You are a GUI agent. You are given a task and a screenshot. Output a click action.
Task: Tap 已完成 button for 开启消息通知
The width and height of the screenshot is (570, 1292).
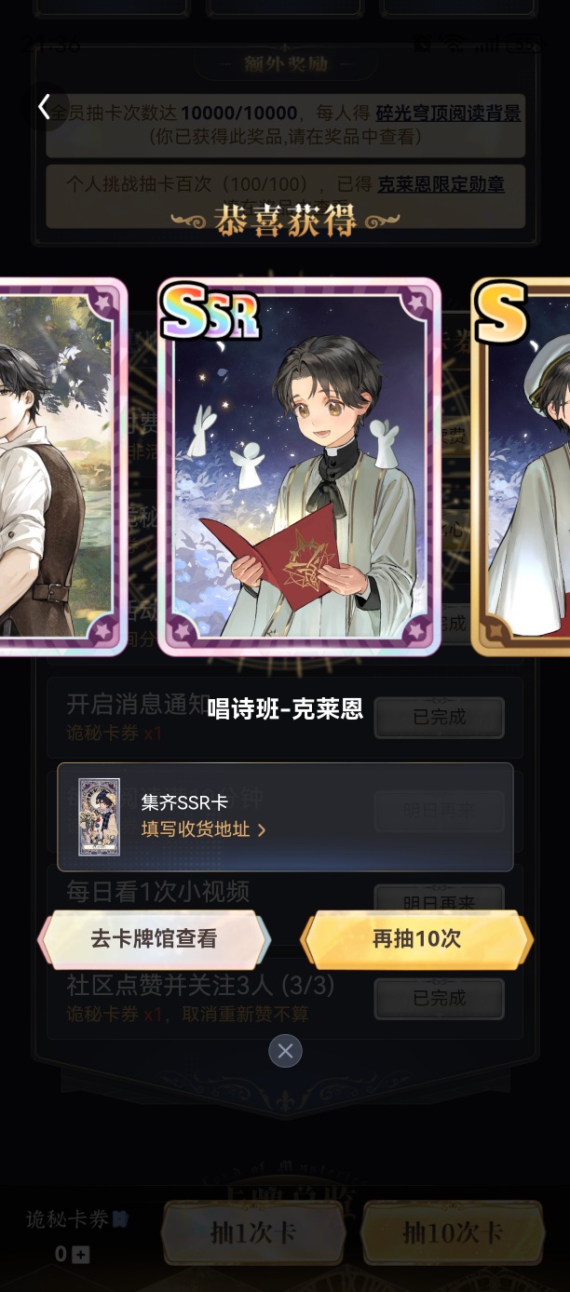pyautogui.click(x=440, y=718)
